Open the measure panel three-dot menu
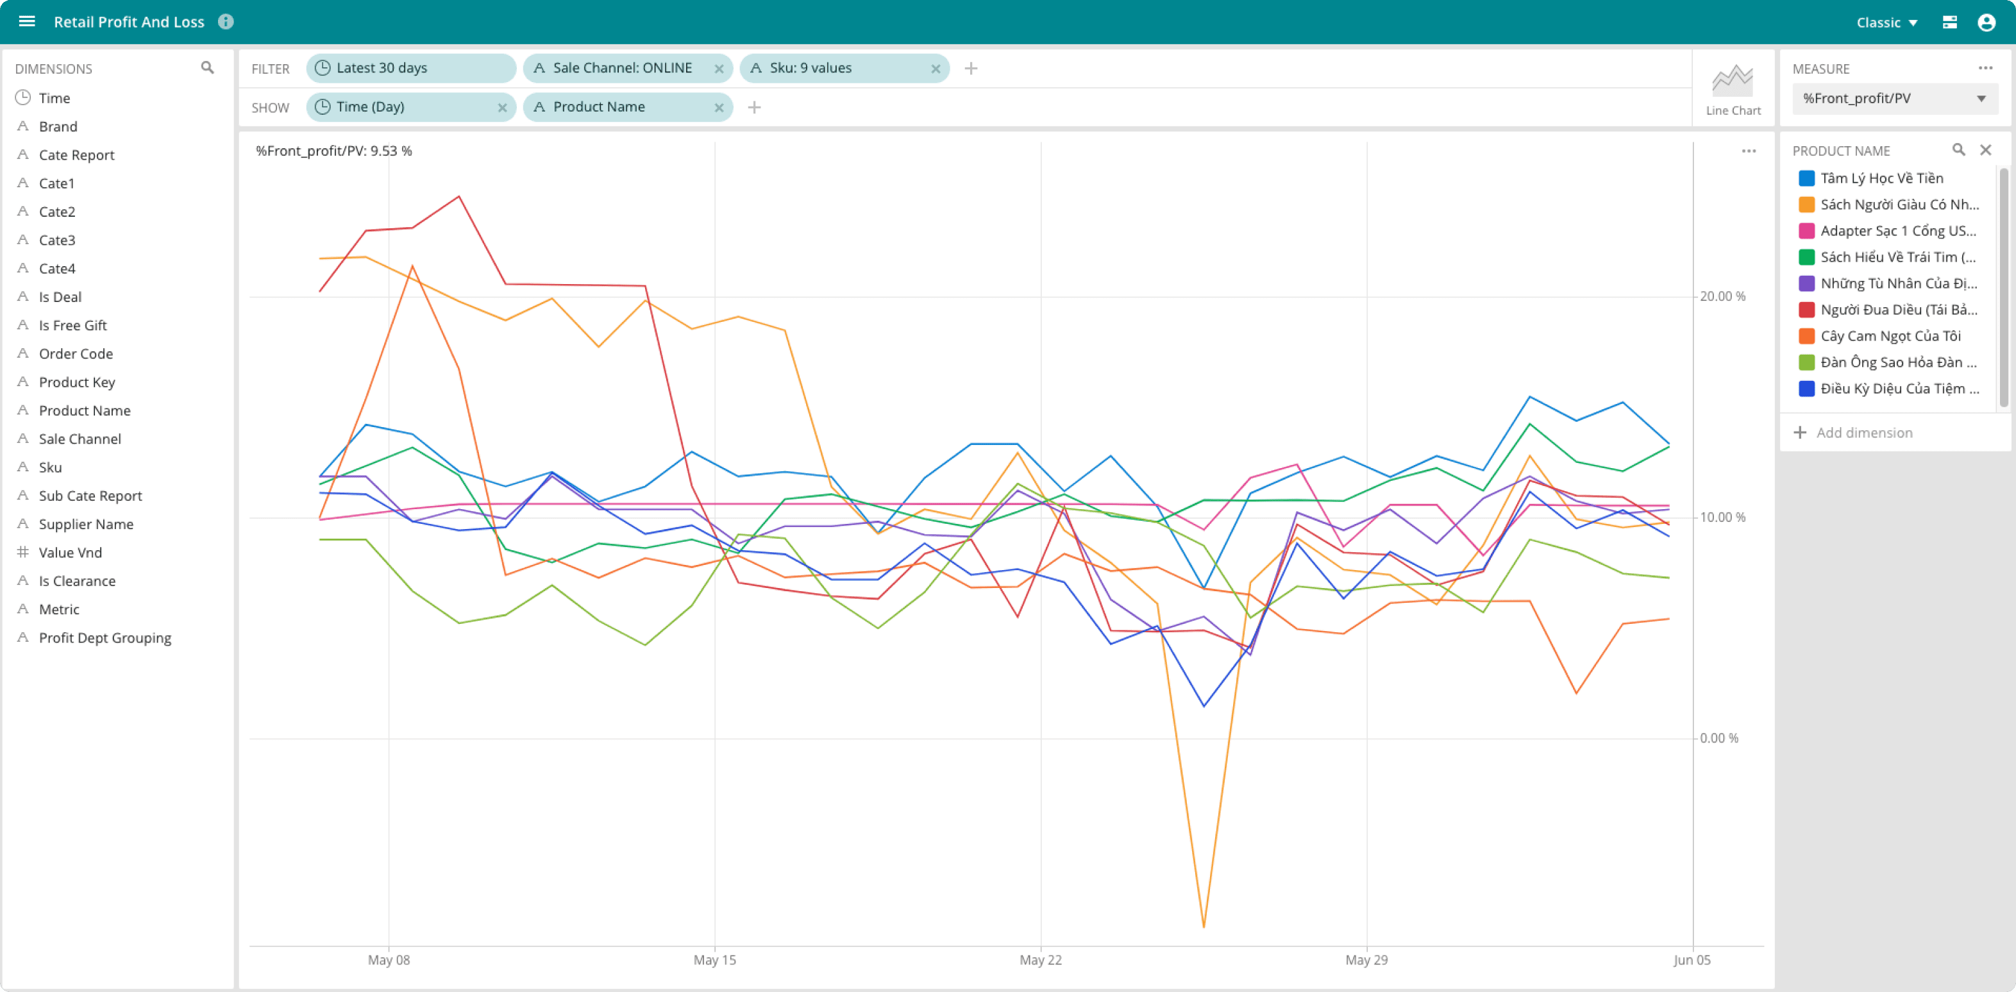The image size is (2016, 992). tap(1985, 68)
